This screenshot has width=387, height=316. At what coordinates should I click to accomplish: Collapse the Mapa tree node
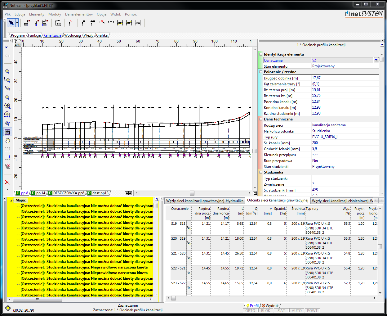point(11,200)
